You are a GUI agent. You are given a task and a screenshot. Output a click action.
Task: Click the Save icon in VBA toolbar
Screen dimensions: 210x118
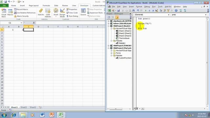[x=118, y=10]
